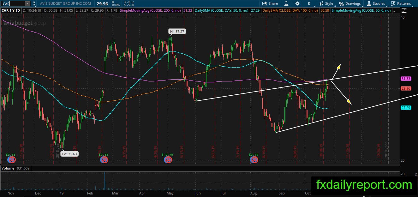418x197 pixels.
Task: Click the 100 DailySMA value 30.59
Action: 324,10
